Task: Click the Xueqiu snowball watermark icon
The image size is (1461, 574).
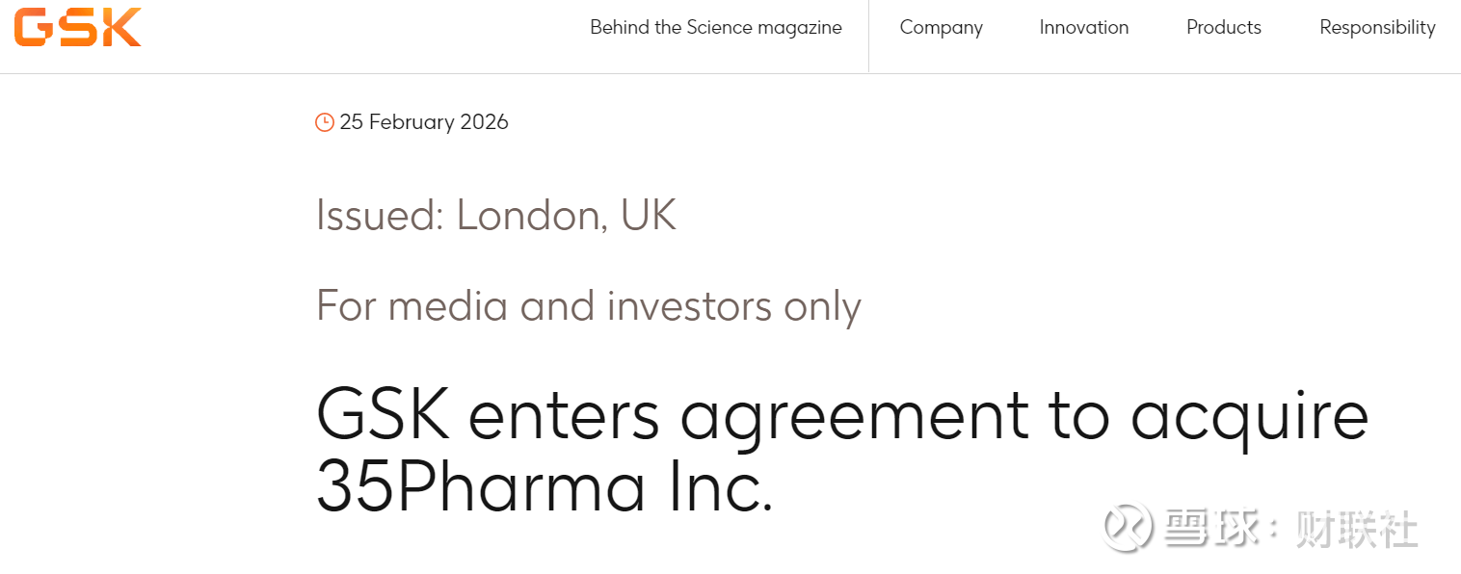Action: coord(1129,527)
